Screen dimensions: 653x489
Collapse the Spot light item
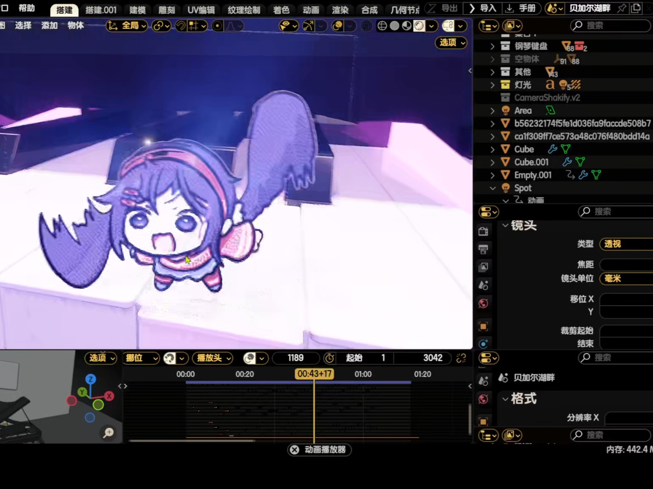pos(492,188)
